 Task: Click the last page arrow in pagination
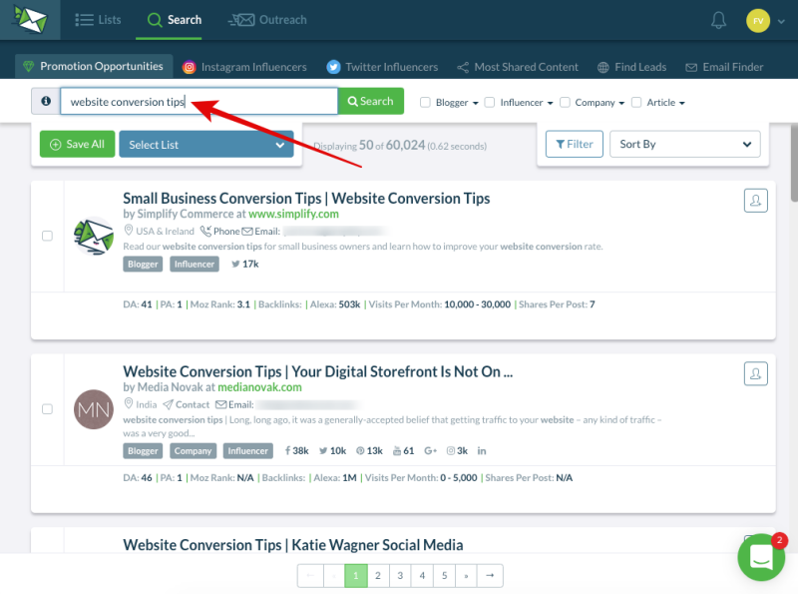click(490, 576)
